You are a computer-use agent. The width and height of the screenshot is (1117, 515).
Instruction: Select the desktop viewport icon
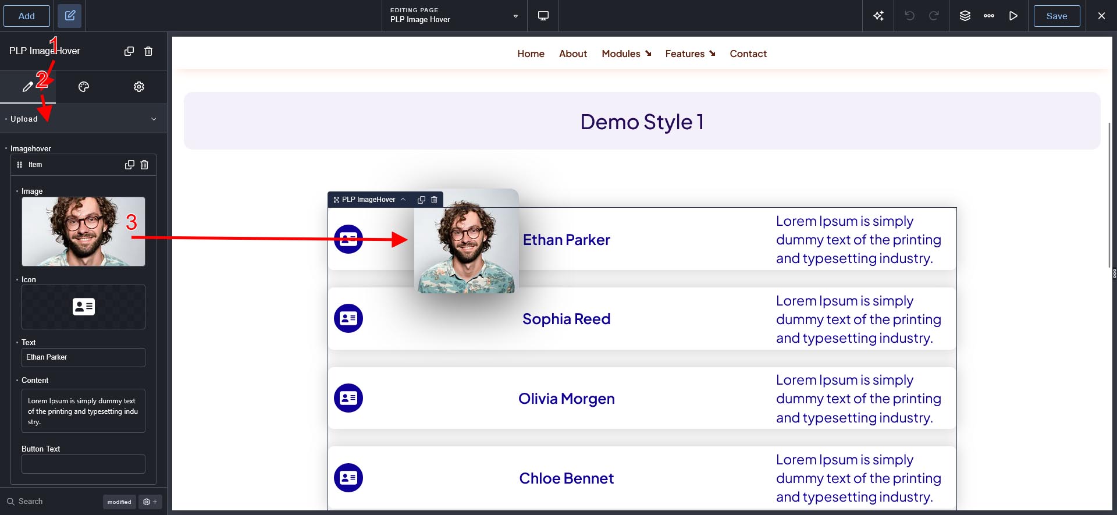(543, 16)
